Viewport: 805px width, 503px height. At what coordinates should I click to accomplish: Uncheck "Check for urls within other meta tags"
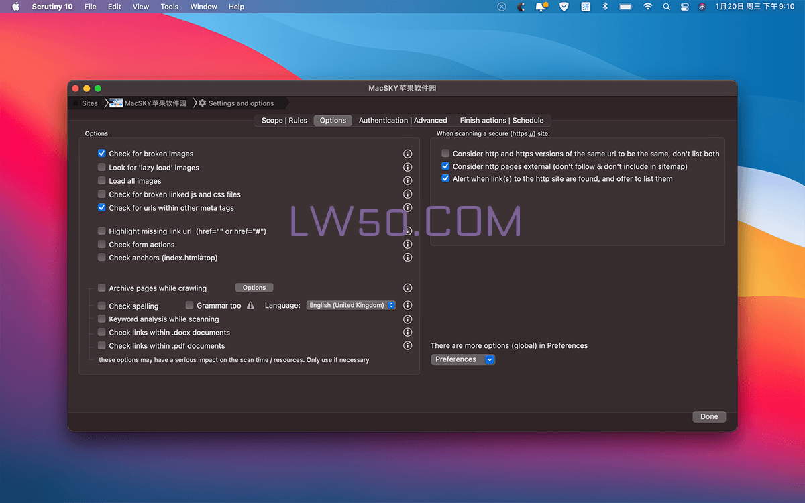pos(101,207)
